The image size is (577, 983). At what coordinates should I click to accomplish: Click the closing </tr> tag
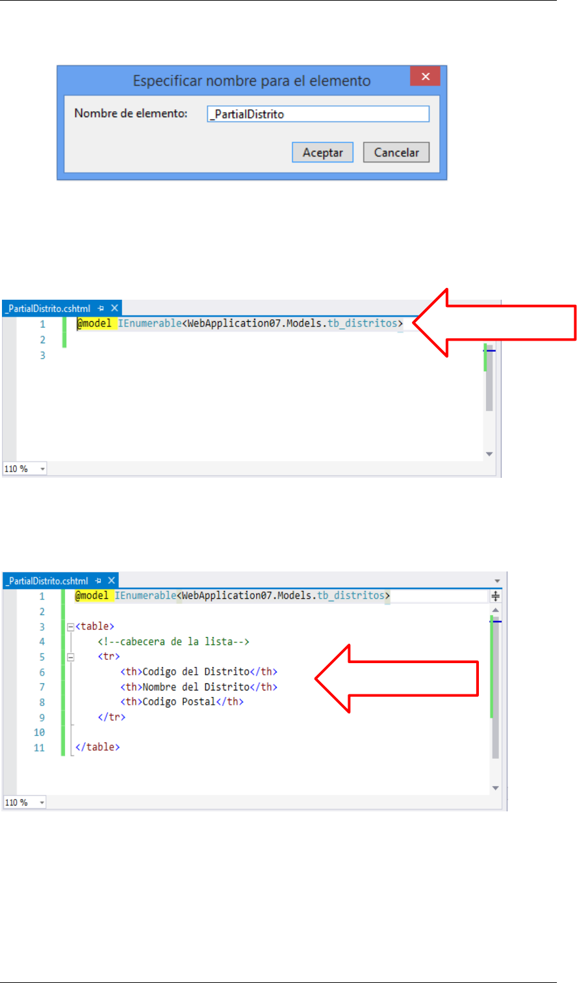(112, 717)
